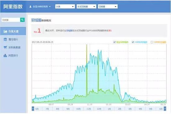The image size is (171, 114).
Task: Click the 04.24 axis date label
Action: pos(147,104)
